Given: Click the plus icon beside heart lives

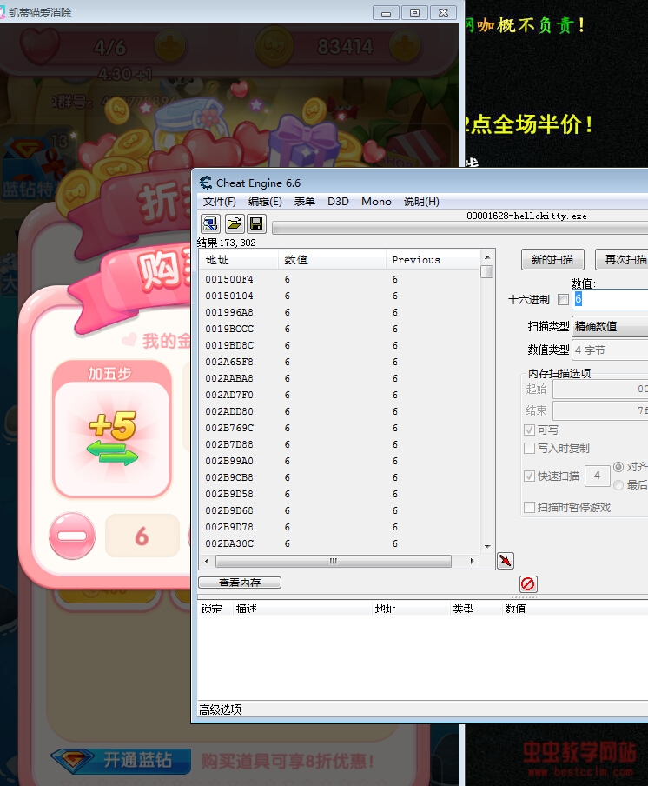Looking at the screenshot, I should coord(169,47).
